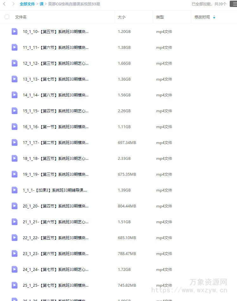Click the video icon of file 1_1_1 加课3
This screenshot has height=301, width=237.
pos(15,190)
